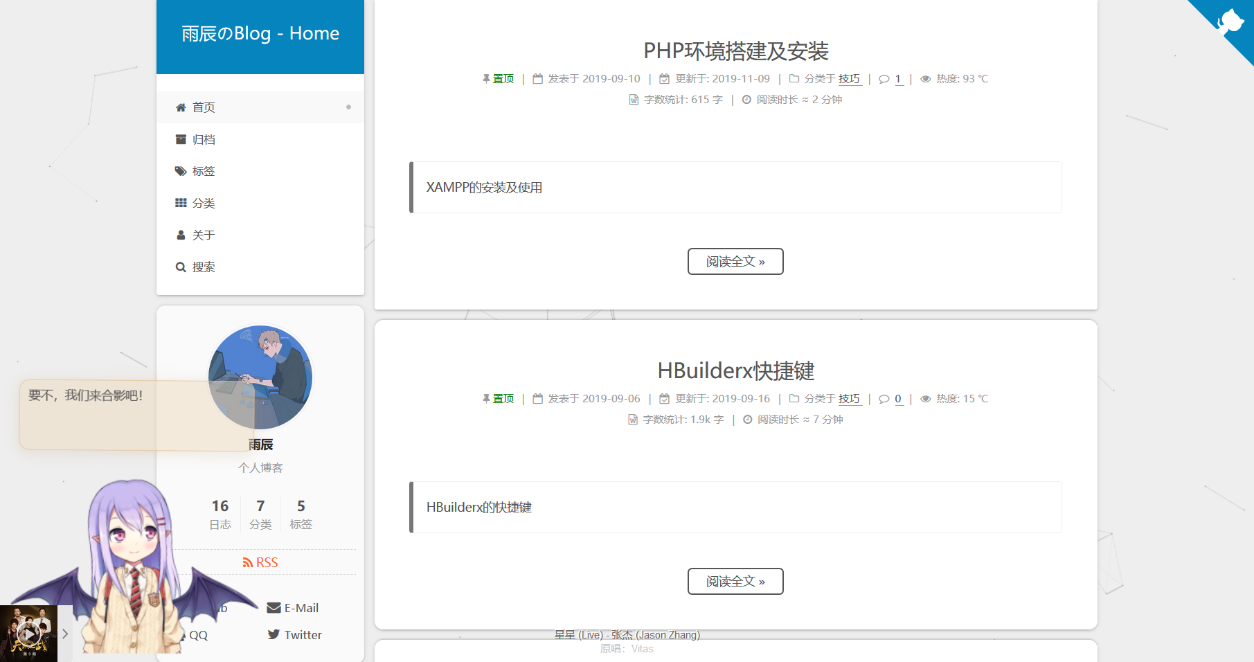The image size is (1254, 662).
Task: Open the PHP环境搭建及安装 post title
Action: click(x=736, y=51)
